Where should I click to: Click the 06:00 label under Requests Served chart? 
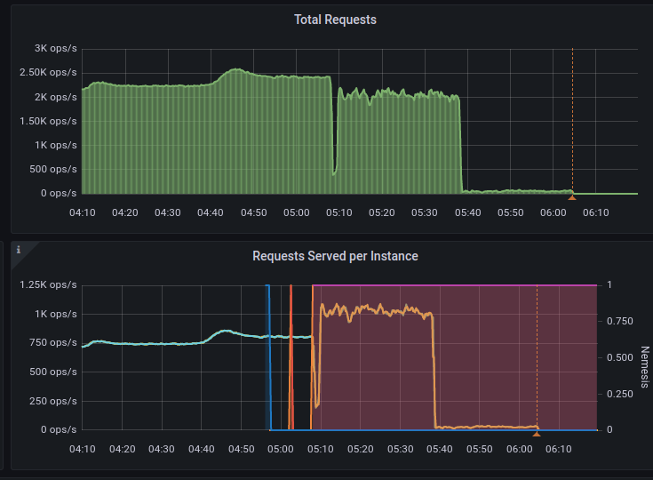click(520, 449)
